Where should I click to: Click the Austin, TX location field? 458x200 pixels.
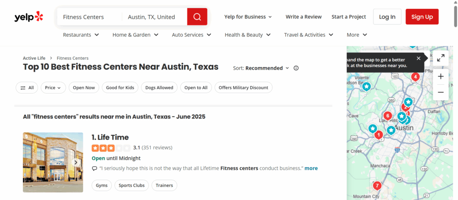coord(154,17)
